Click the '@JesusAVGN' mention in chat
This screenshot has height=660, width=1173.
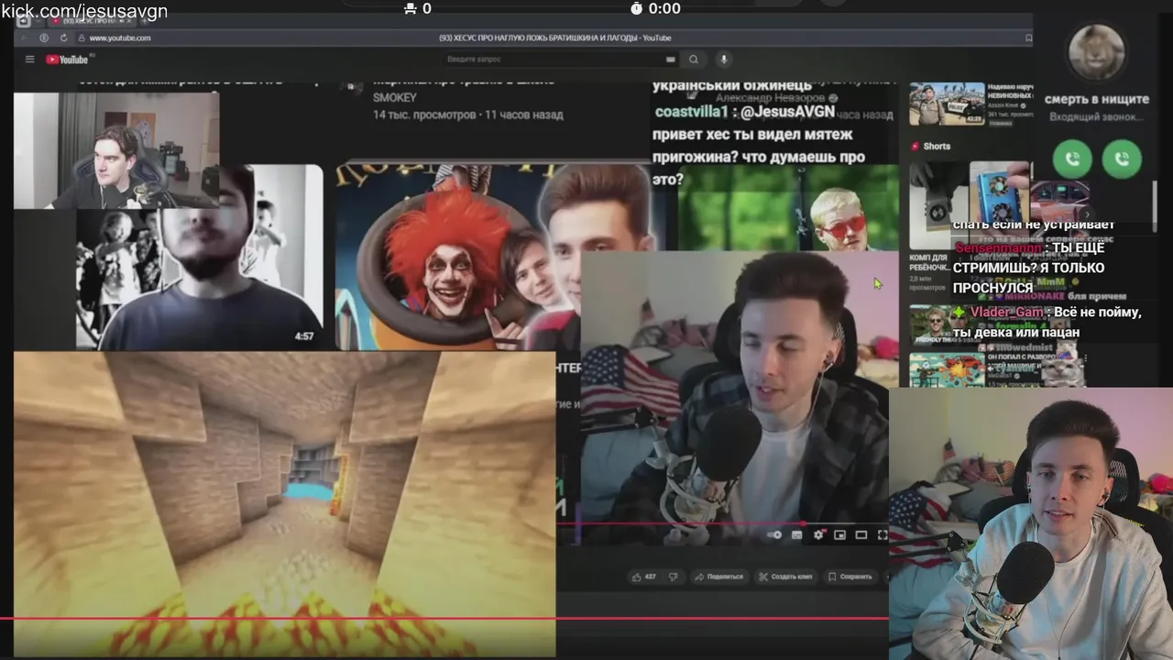pos(787,111)
